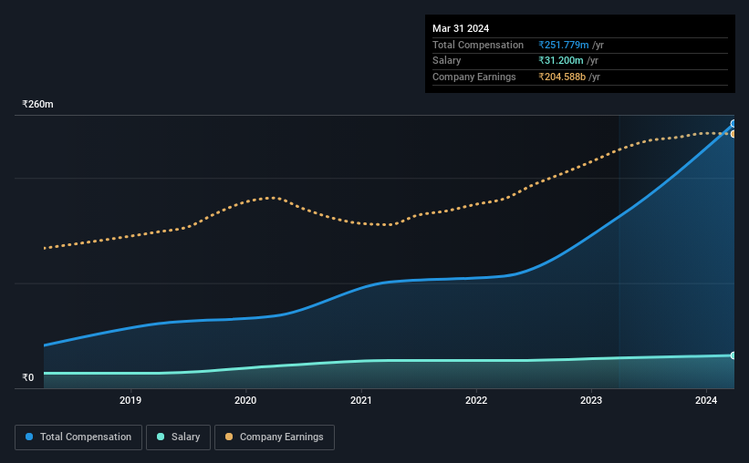Select the 2021 x-axis label
Viewport: 749px width, 463px height.
point(360,400)
